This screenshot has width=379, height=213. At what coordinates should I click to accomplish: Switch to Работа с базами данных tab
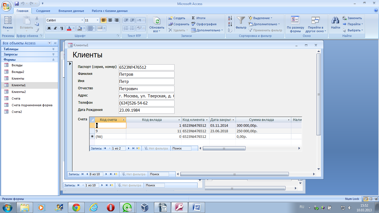click(110, 11)
